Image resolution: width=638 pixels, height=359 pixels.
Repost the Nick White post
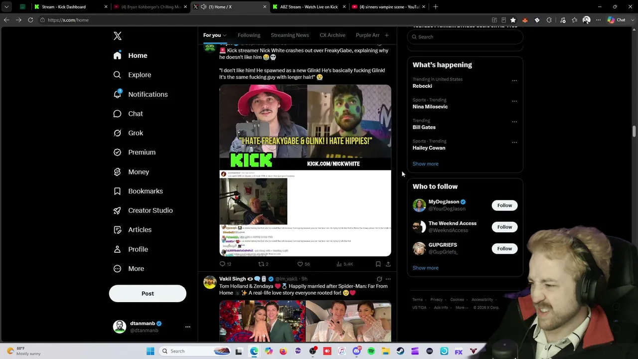coord(263,264)
